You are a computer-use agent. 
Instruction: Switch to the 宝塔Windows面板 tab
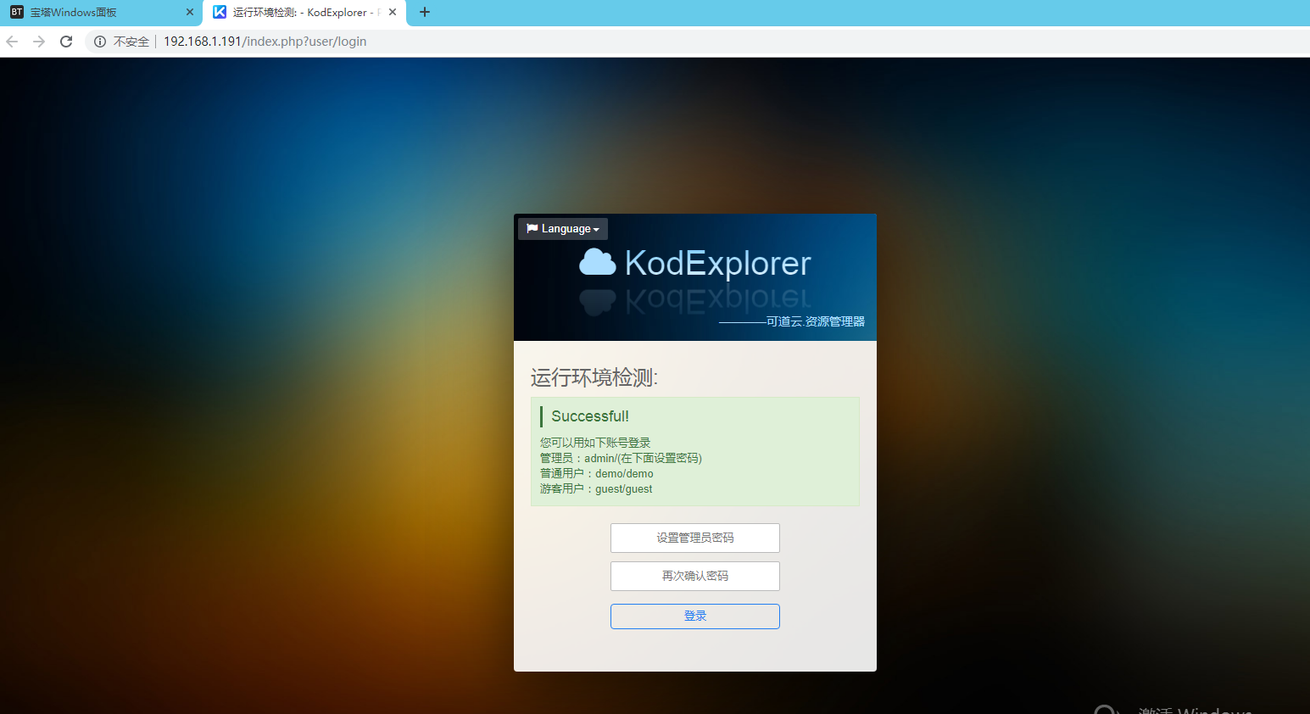click(102, 13)
